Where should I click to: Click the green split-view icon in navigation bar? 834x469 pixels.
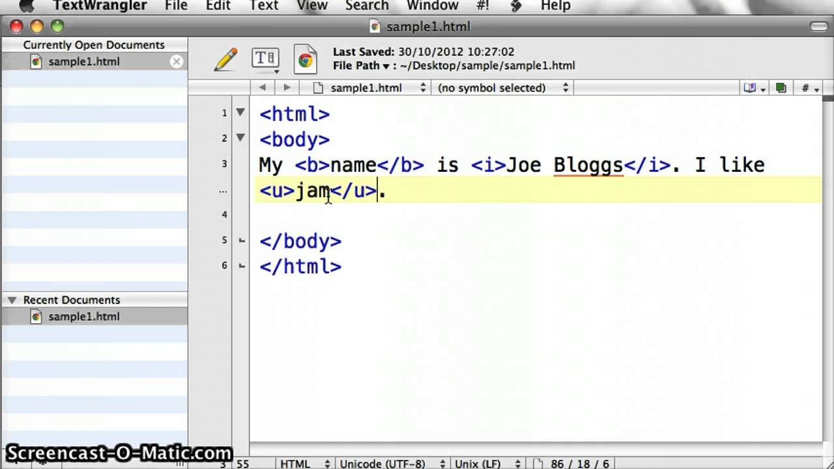[x=781, y=88]
